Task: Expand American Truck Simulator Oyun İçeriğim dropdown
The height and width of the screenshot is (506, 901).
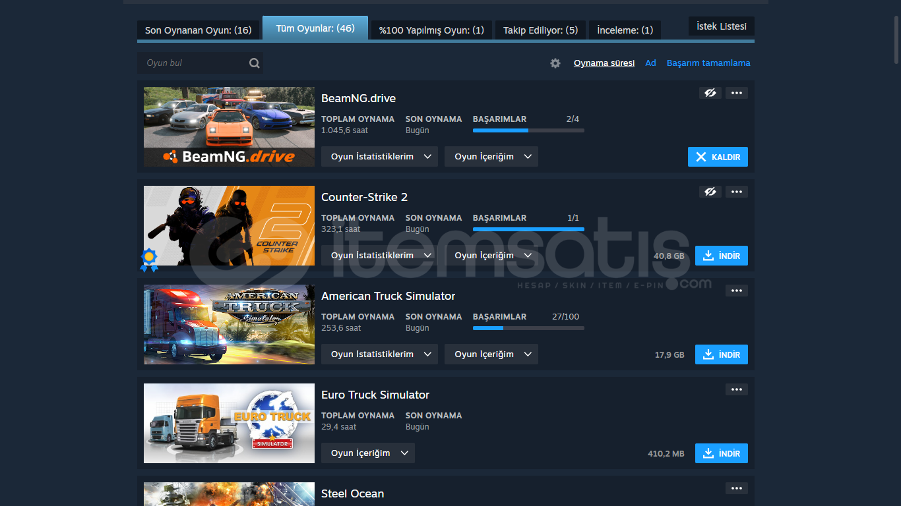Action: tap(491, 354)
